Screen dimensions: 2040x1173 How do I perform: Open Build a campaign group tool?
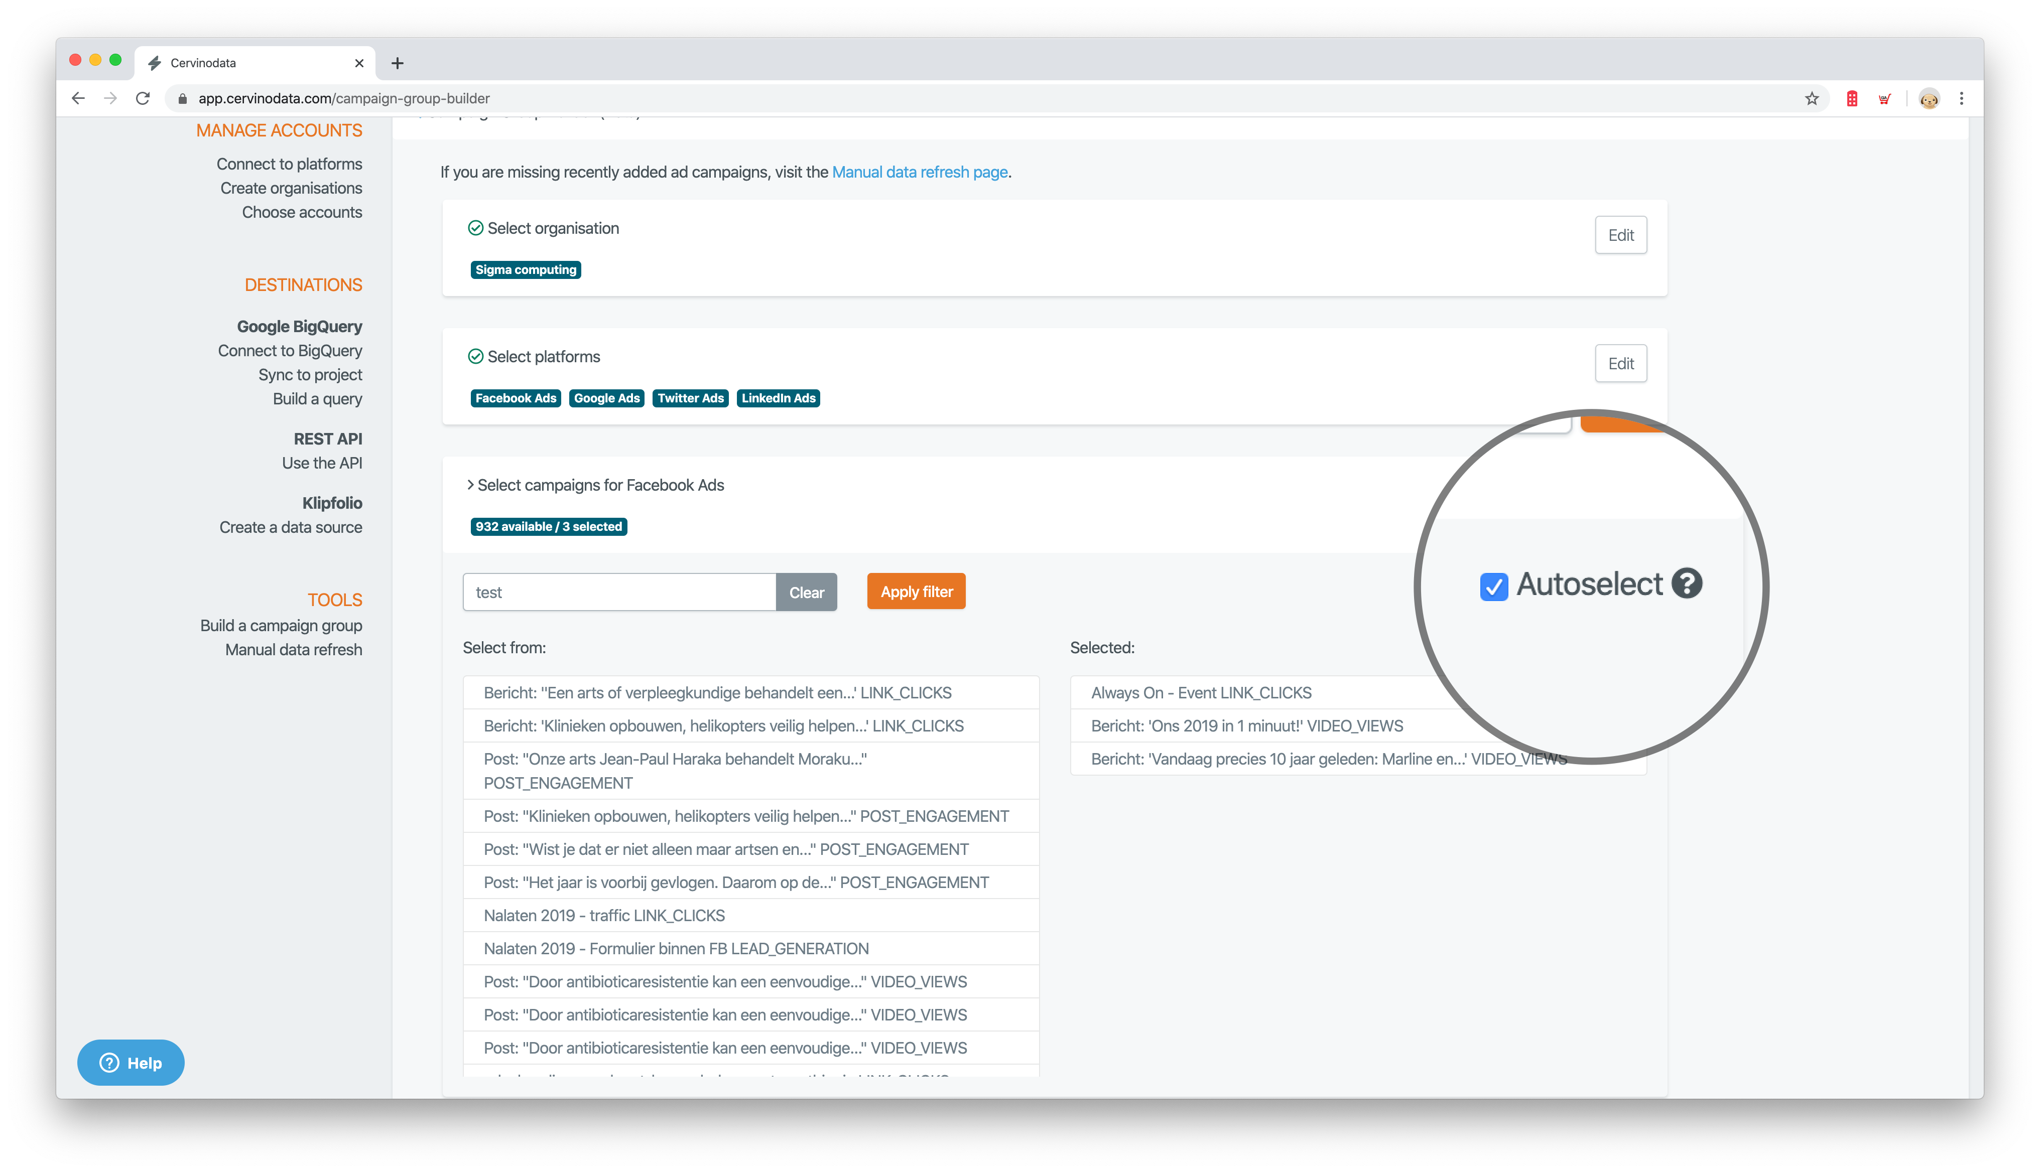[281, 625]
